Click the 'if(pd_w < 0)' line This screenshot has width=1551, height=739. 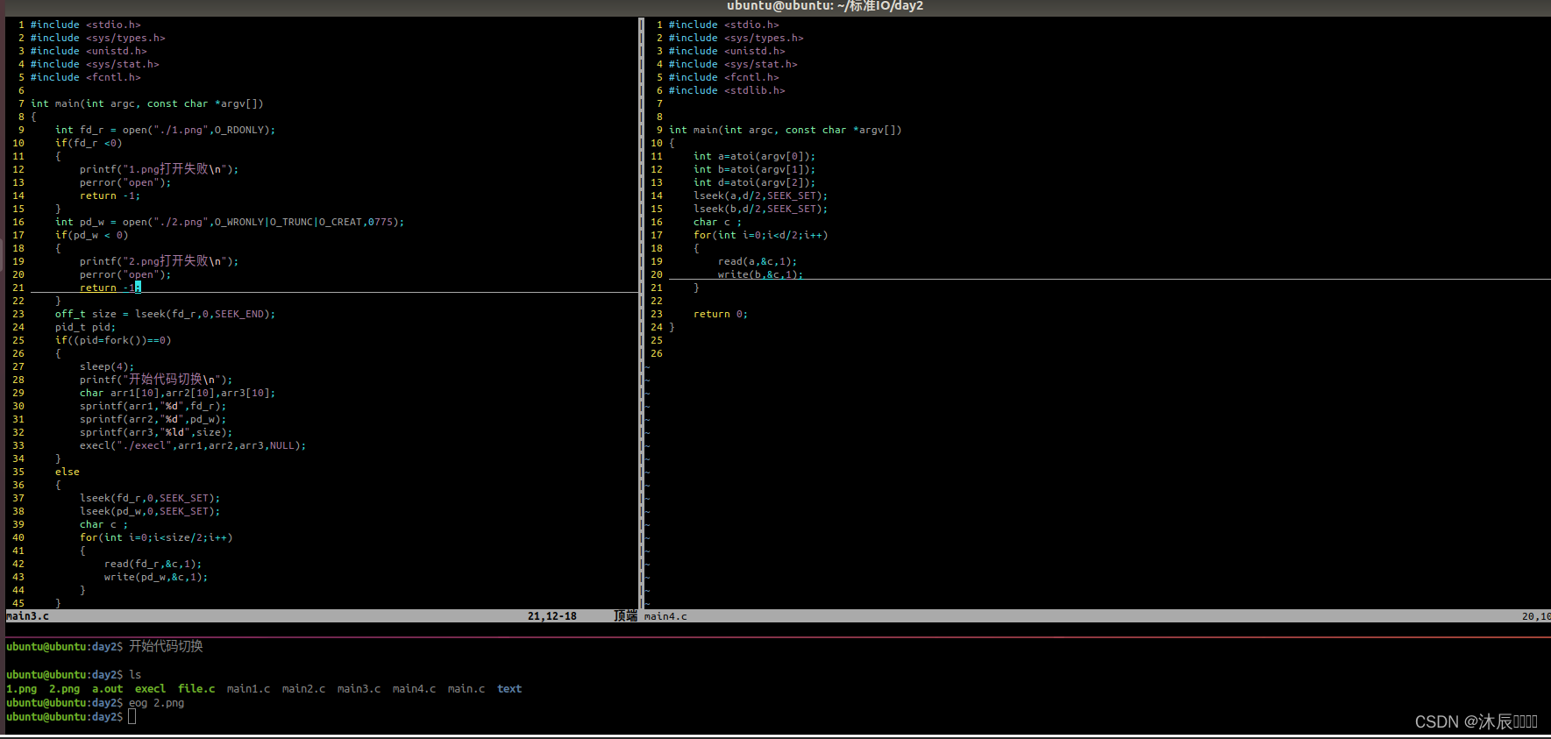tap(91, 235)
